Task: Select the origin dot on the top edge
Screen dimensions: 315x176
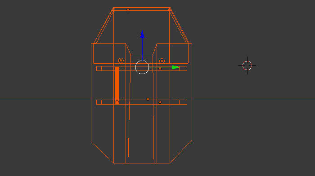Action: click(128, 9)
